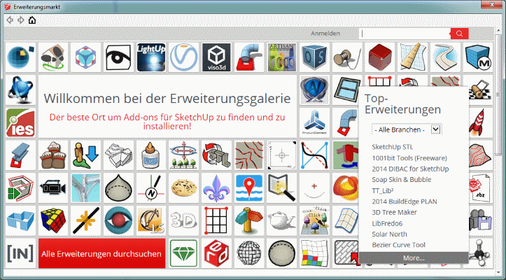Click the Anmelden sign-in link
Image resolution: width=506 pixels, height=280 pixels.
pos(325,33)
